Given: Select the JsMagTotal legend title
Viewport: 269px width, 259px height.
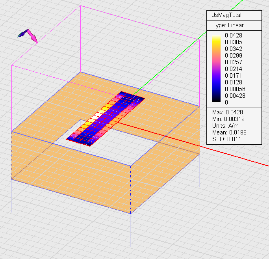Looking at the screenshot, I should point(227,15).
